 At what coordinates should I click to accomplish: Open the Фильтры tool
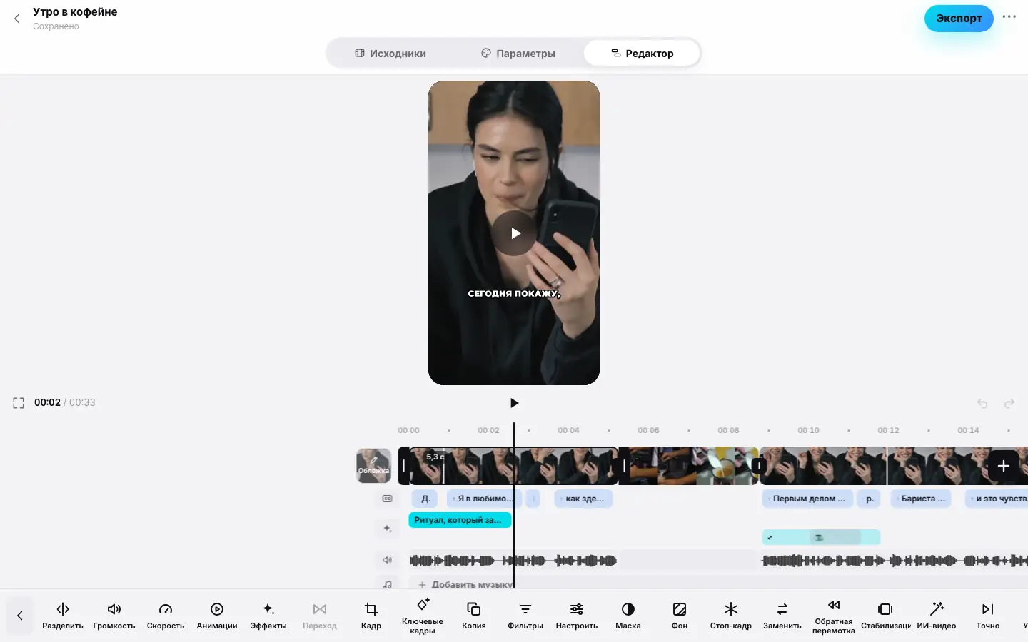tap(525, 616)
